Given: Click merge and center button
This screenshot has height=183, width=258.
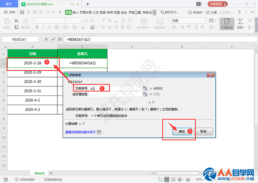Looking at the screenshot, I should (144, 24).
